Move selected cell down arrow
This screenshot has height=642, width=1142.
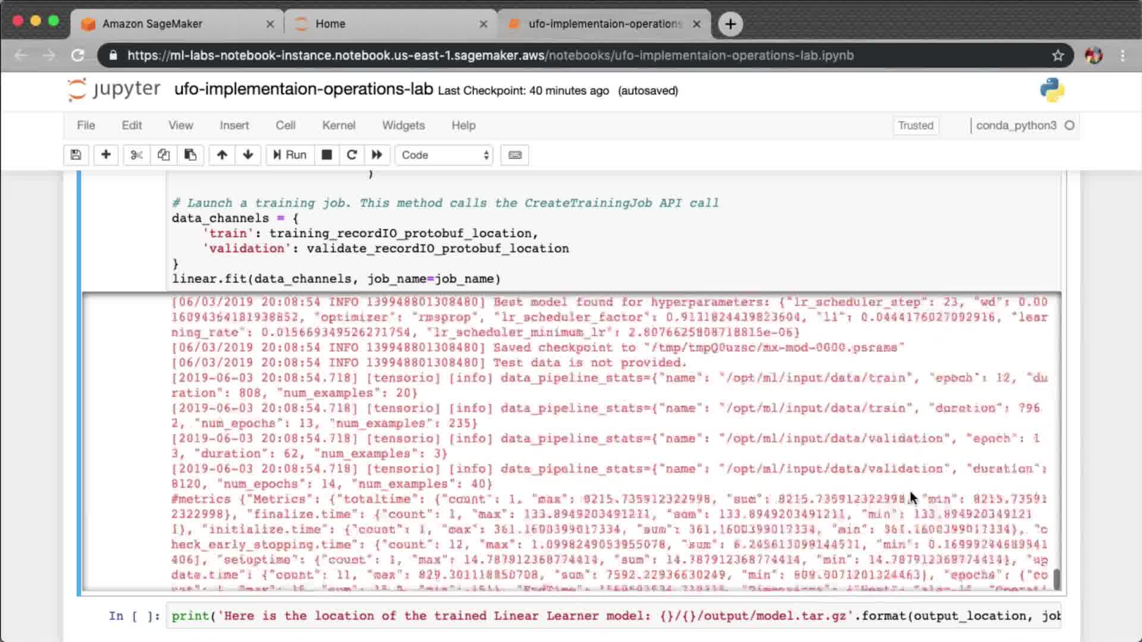point(248,155)
